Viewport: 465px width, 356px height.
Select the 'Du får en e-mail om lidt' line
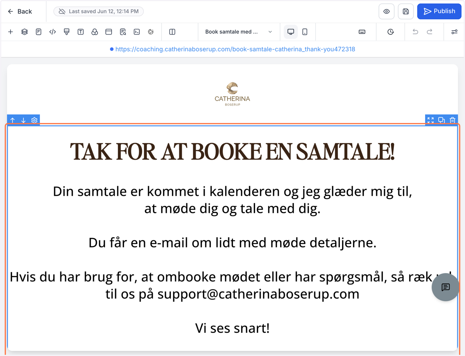(232, 243)
